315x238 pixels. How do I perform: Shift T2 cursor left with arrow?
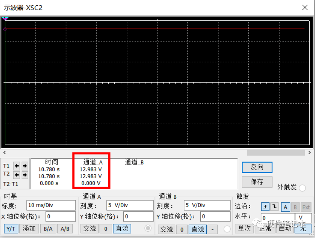click(17, 175)
